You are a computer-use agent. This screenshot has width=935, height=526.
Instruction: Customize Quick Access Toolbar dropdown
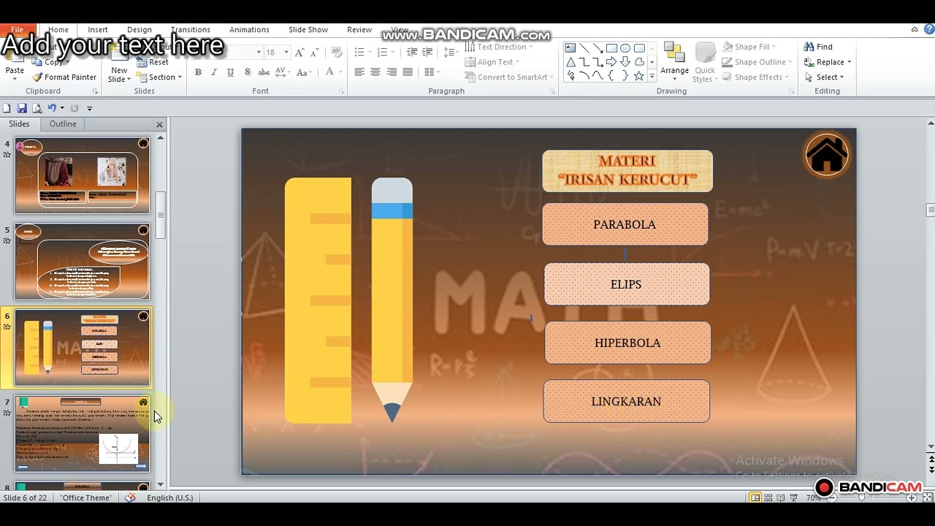pos(89,108)
